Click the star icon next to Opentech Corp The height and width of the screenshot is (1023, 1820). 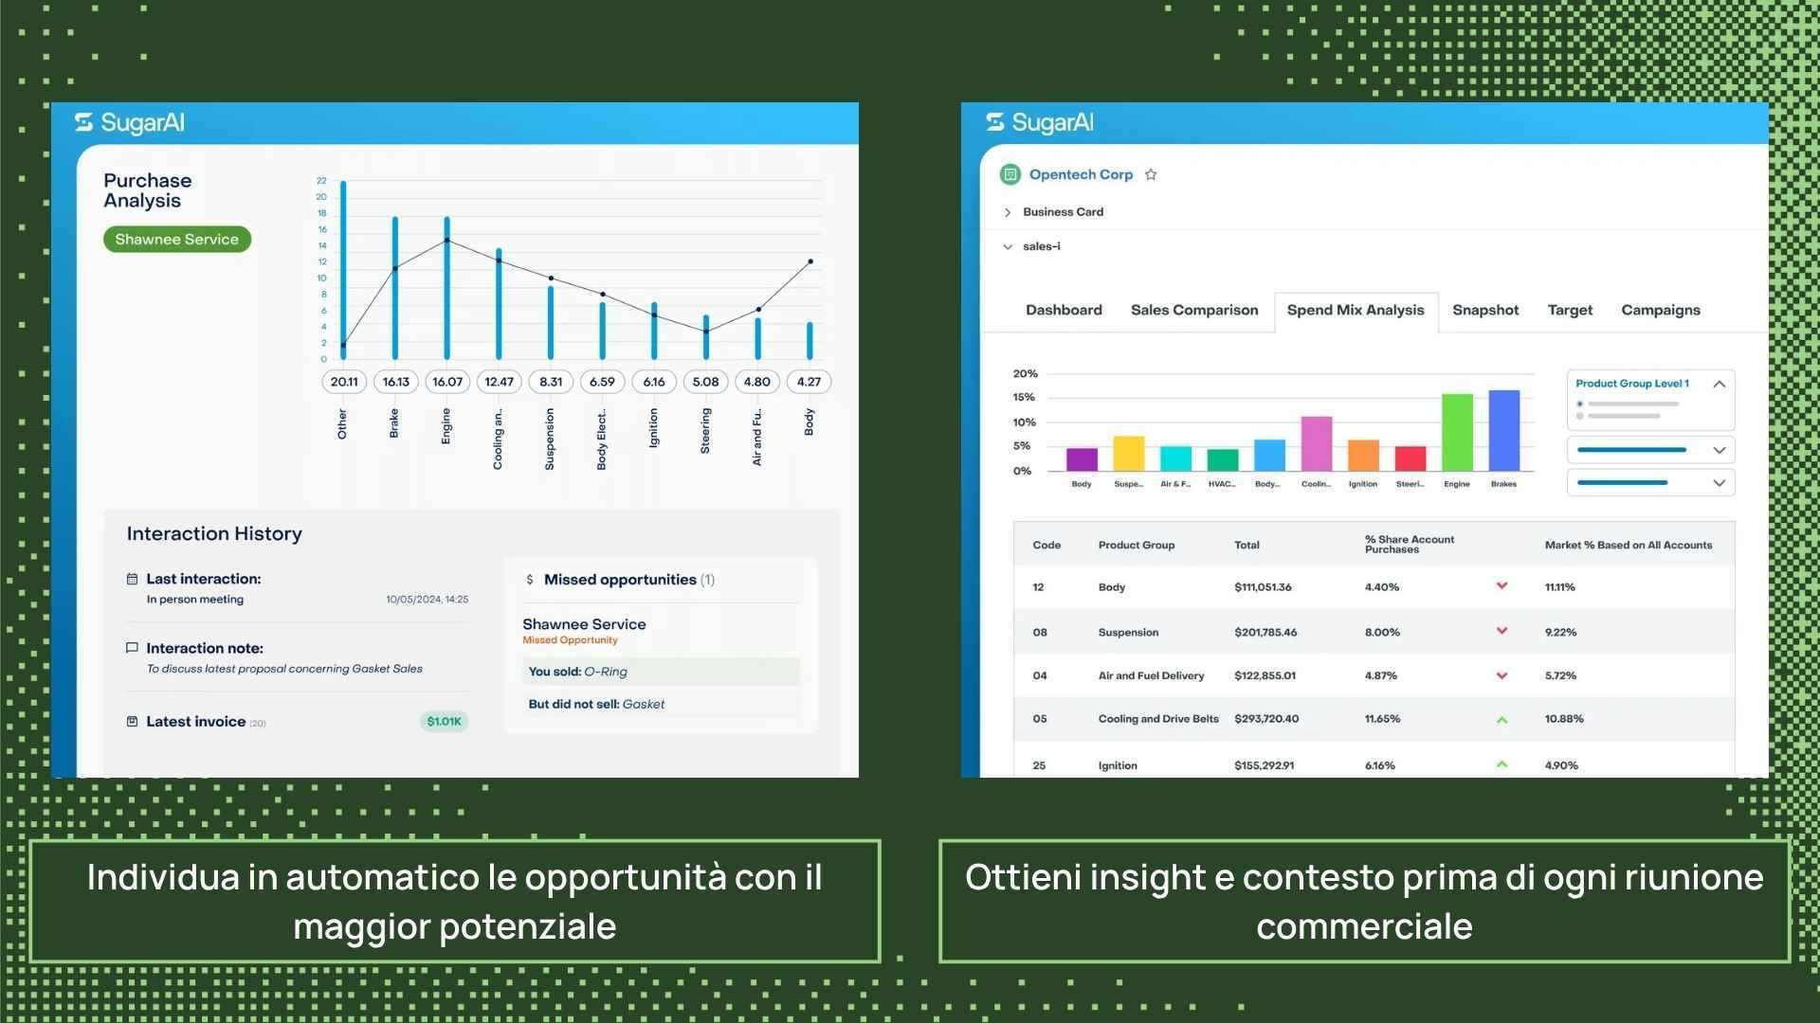point(1151,174)
